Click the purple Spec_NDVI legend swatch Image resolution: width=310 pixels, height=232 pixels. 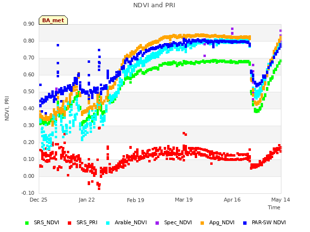click(157, 223)
